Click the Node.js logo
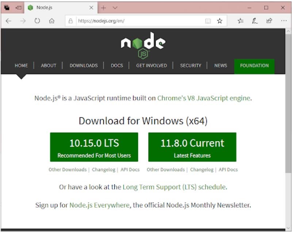This screenshot has width=292, height=232. [x=143, y=46]
